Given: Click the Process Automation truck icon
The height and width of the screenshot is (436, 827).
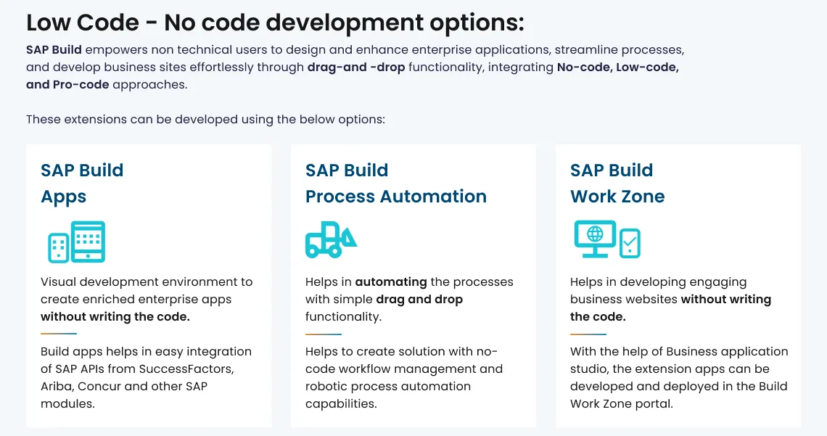Looking at the screenshot, I should (x=332, y=239).
